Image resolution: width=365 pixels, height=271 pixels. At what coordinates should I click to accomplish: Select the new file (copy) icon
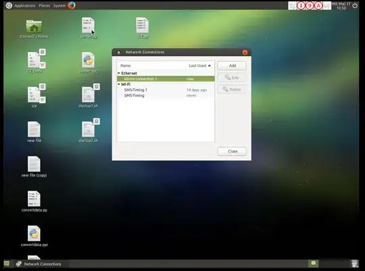[34, 167]
